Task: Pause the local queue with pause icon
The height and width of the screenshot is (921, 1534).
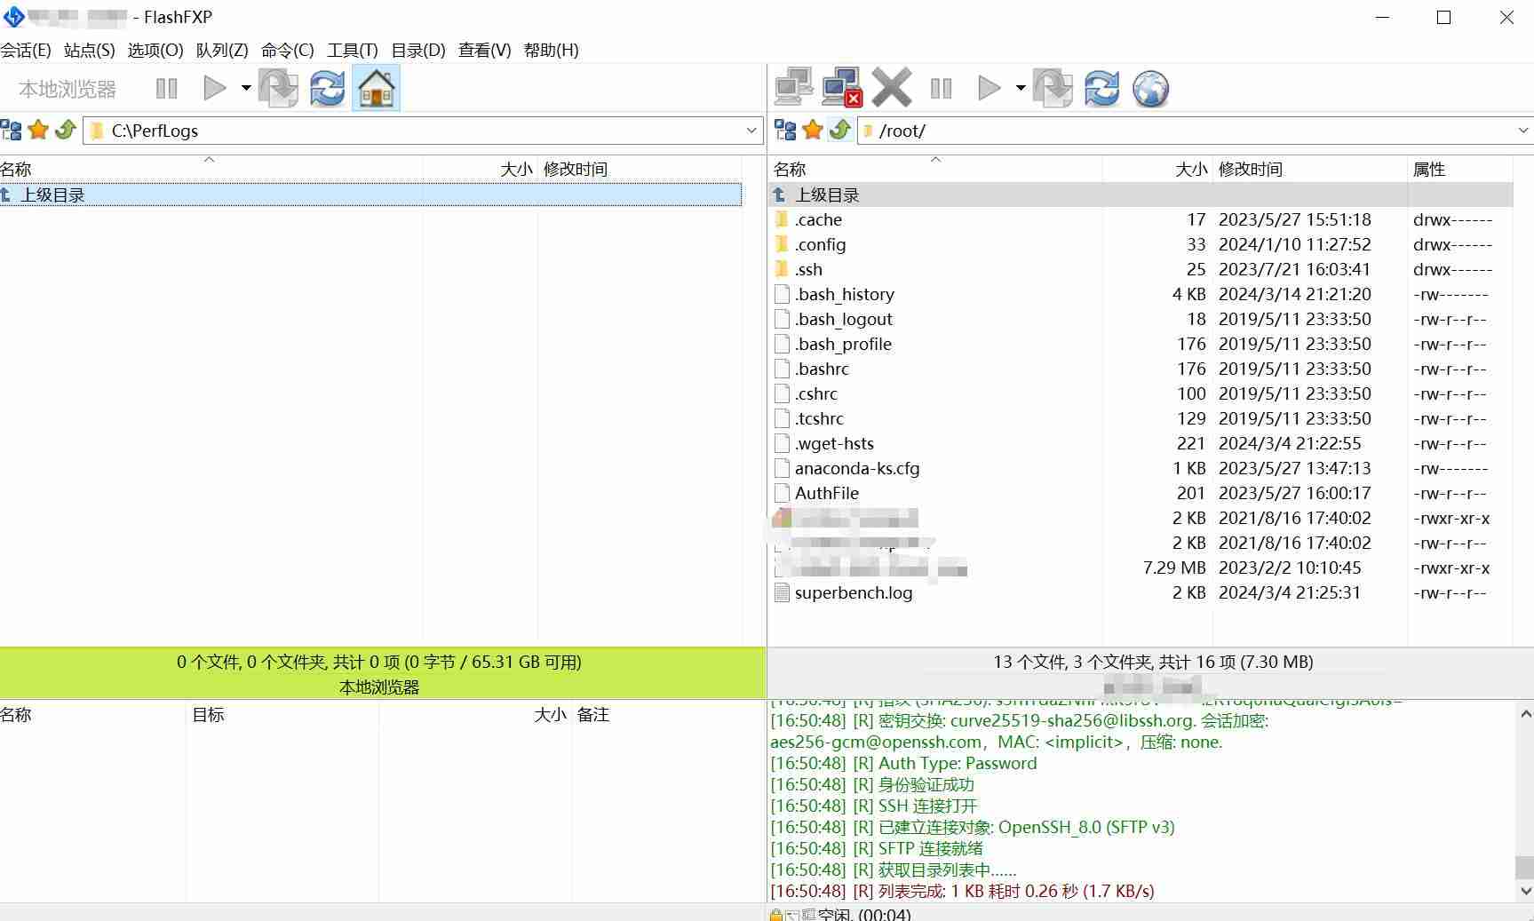Action: (x=166, y=88)
